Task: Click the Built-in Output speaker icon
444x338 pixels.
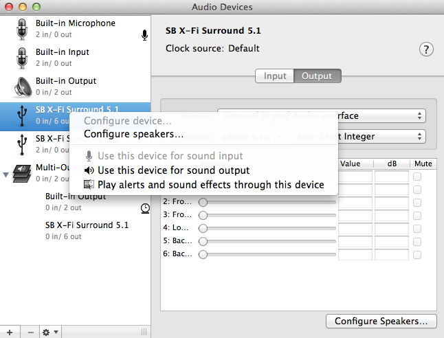Action: tap(23, 87)
